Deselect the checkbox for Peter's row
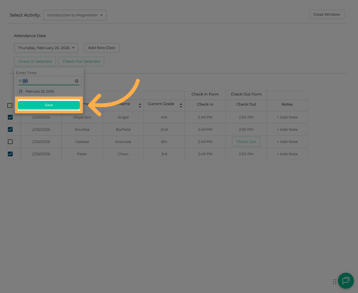This screenshot has width=358, height=293. [10, 154]
